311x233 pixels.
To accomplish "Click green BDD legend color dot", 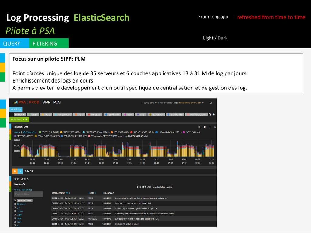I will coord(40,132).
